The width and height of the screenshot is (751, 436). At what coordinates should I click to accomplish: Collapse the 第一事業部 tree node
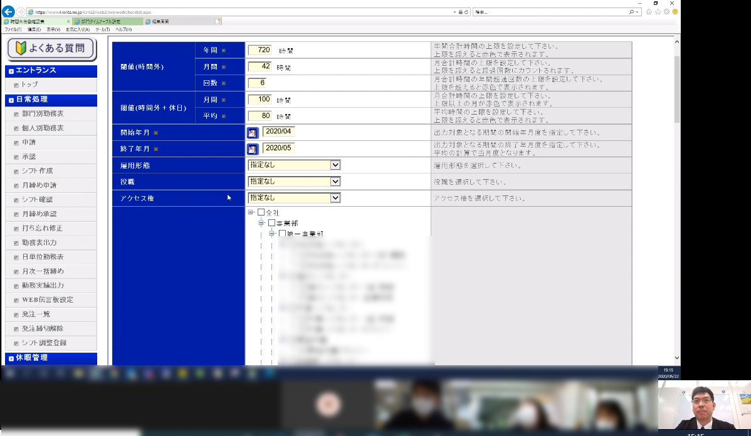[271, 233]
